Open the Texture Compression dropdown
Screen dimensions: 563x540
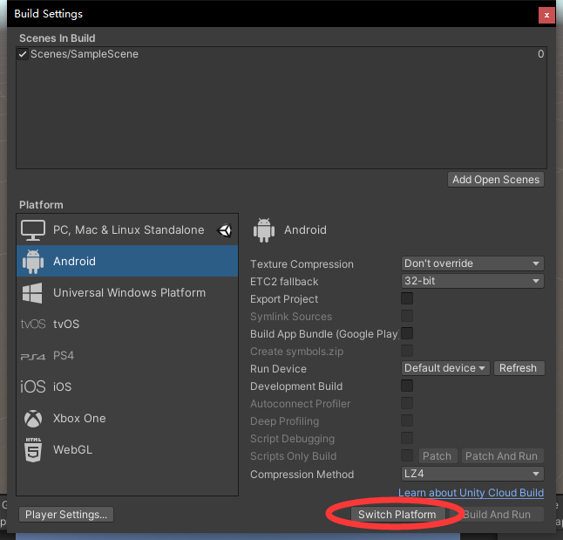pyautogui.click(x=472, y=263)
